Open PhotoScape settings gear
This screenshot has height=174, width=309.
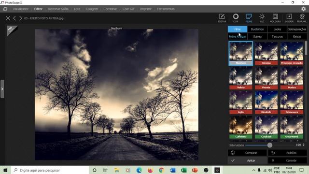[304, 9]
